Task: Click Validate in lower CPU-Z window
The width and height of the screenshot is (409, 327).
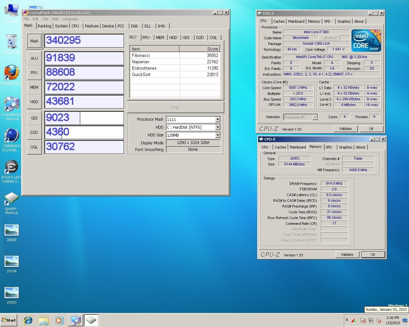Action: 347,255
